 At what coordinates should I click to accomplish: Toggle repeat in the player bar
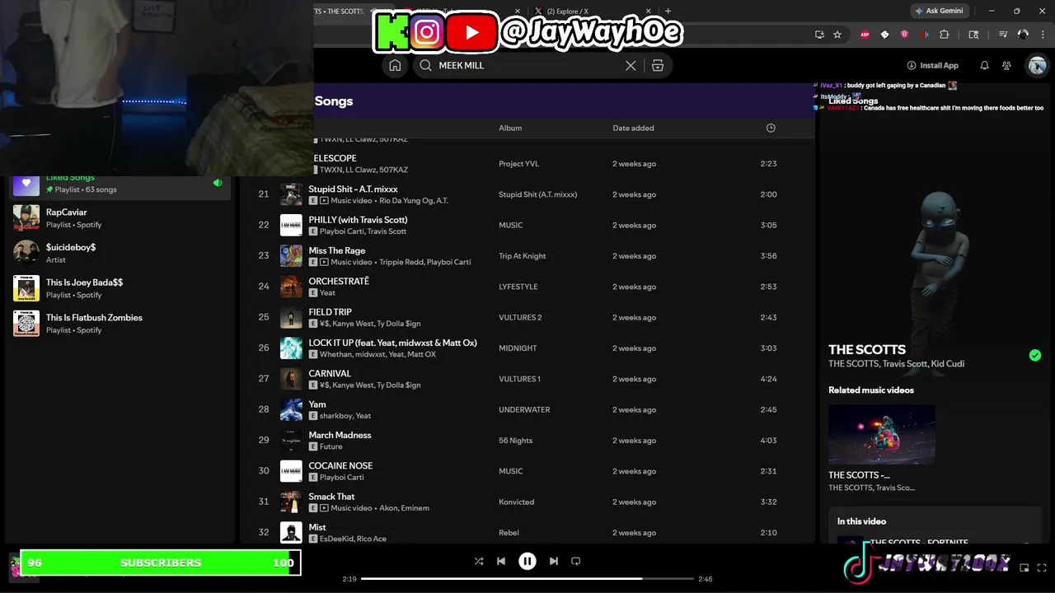click(576, 561)
